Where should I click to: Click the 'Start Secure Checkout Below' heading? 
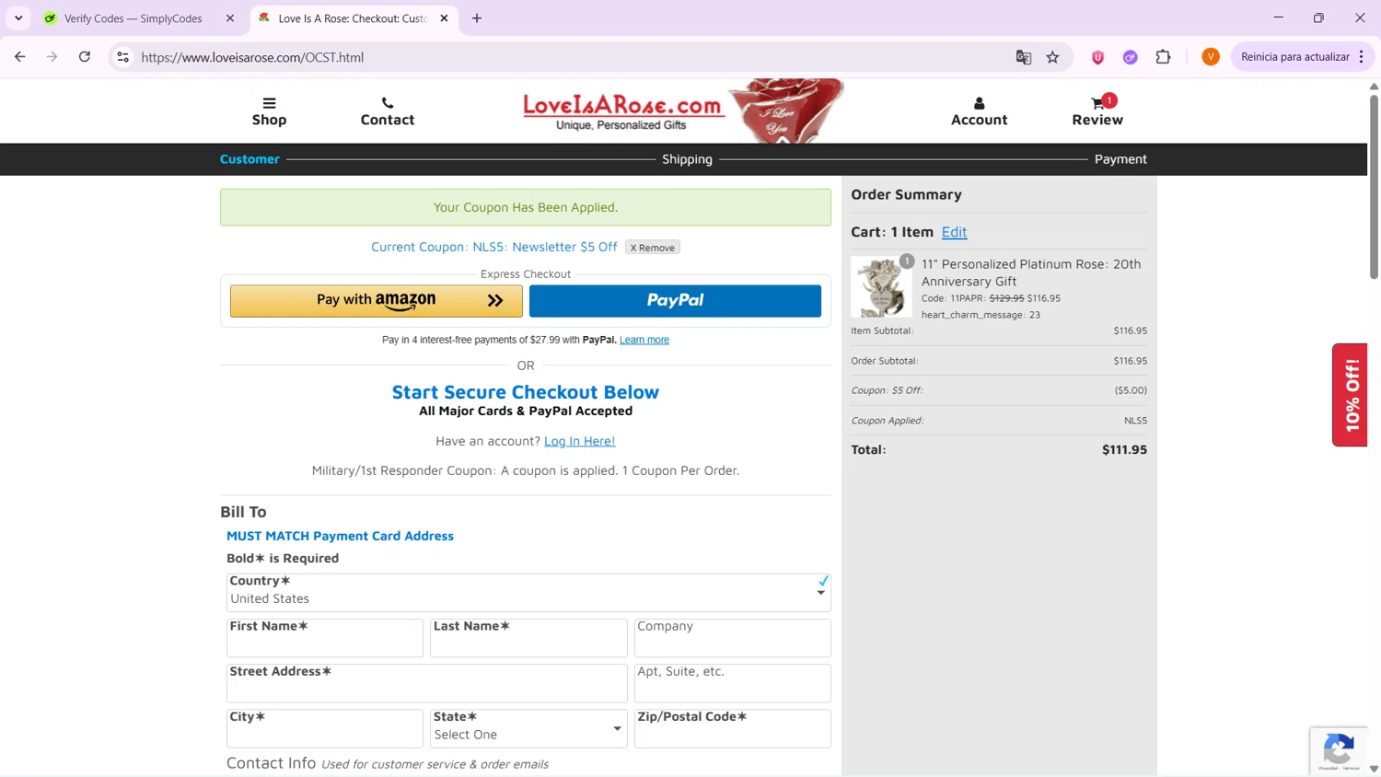[526, 392]
